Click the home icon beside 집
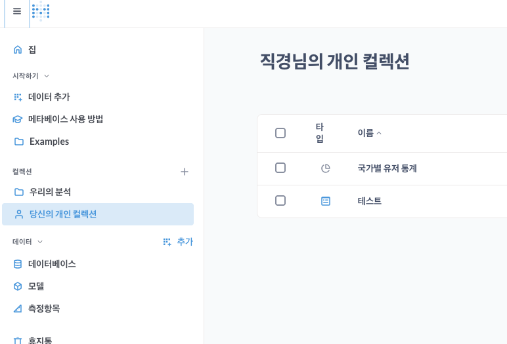Image resolution: width=507 pixels, height=344 pixels. coord(18,50)
